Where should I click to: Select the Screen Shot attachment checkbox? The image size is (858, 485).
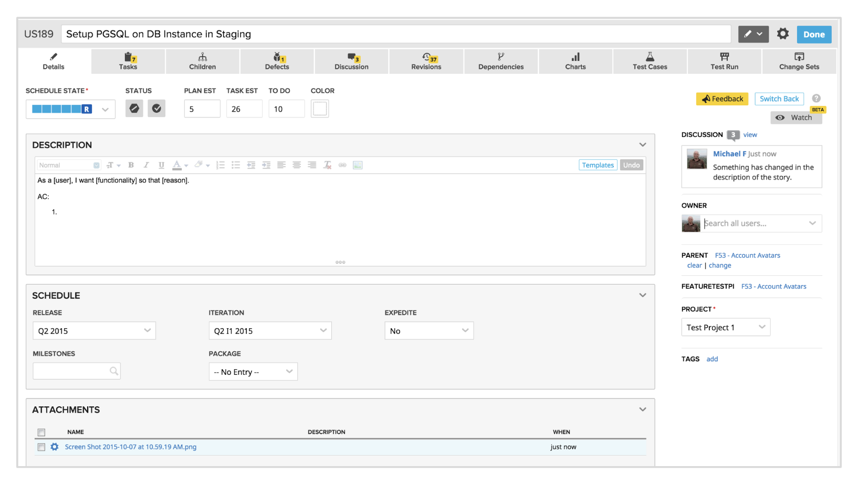41,447
